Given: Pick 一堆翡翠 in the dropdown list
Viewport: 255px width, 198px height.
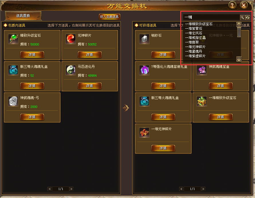Looking at the screenshot, I should 192,42.
